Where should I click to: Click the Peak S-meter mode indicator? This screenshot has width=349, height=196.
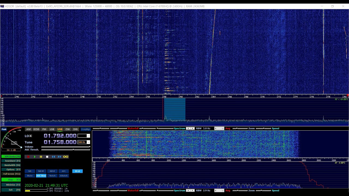[4, 129]
